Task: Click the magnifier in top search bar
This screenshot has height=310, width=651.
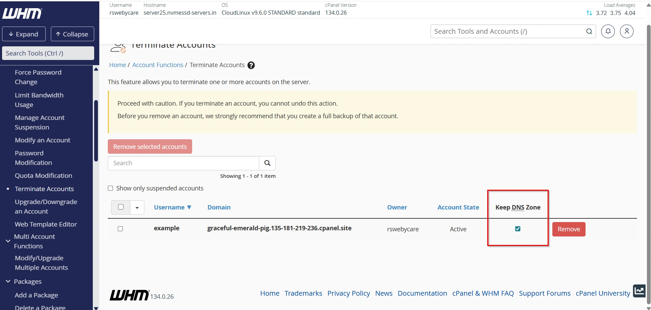Action: tap(589, 31)
